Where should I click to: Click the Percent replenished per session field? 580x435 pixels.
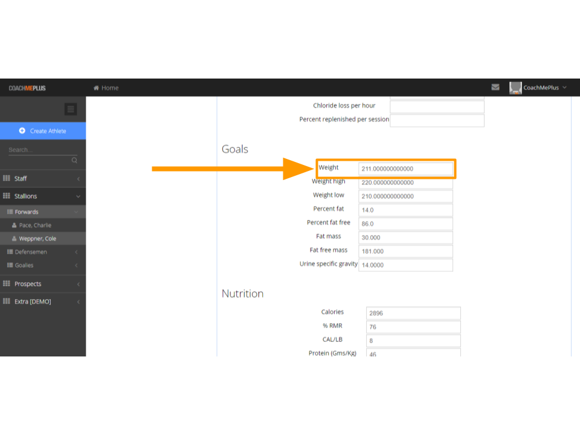pos(437,120)
